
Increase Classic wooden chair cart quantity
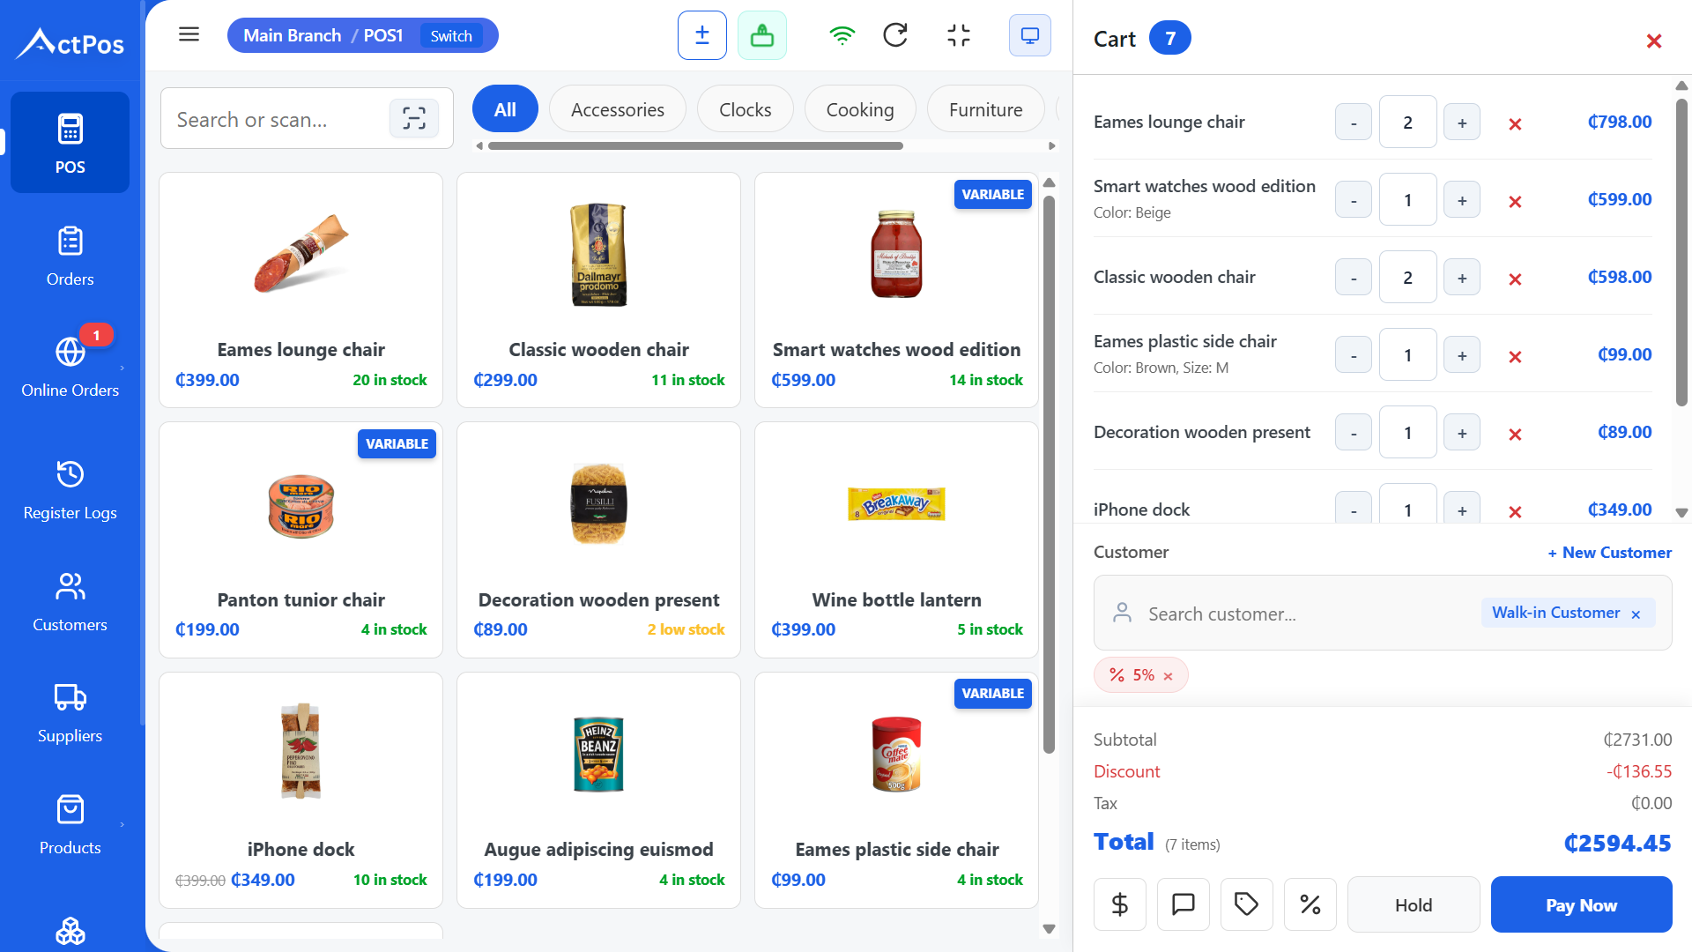click(1462, 278)
